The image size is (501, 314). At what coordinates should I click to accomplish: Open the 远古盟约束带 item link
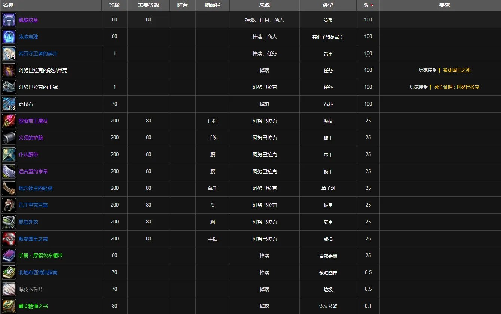coord(33,171)
